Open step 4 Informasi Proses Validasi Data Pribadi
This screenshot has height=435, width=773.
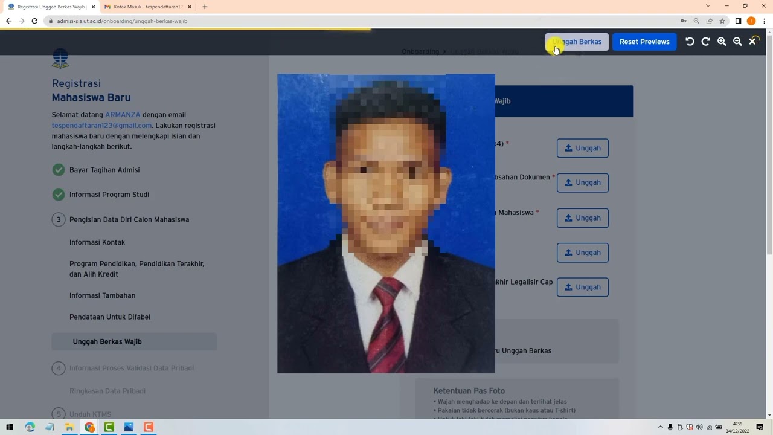click(132, 368)
